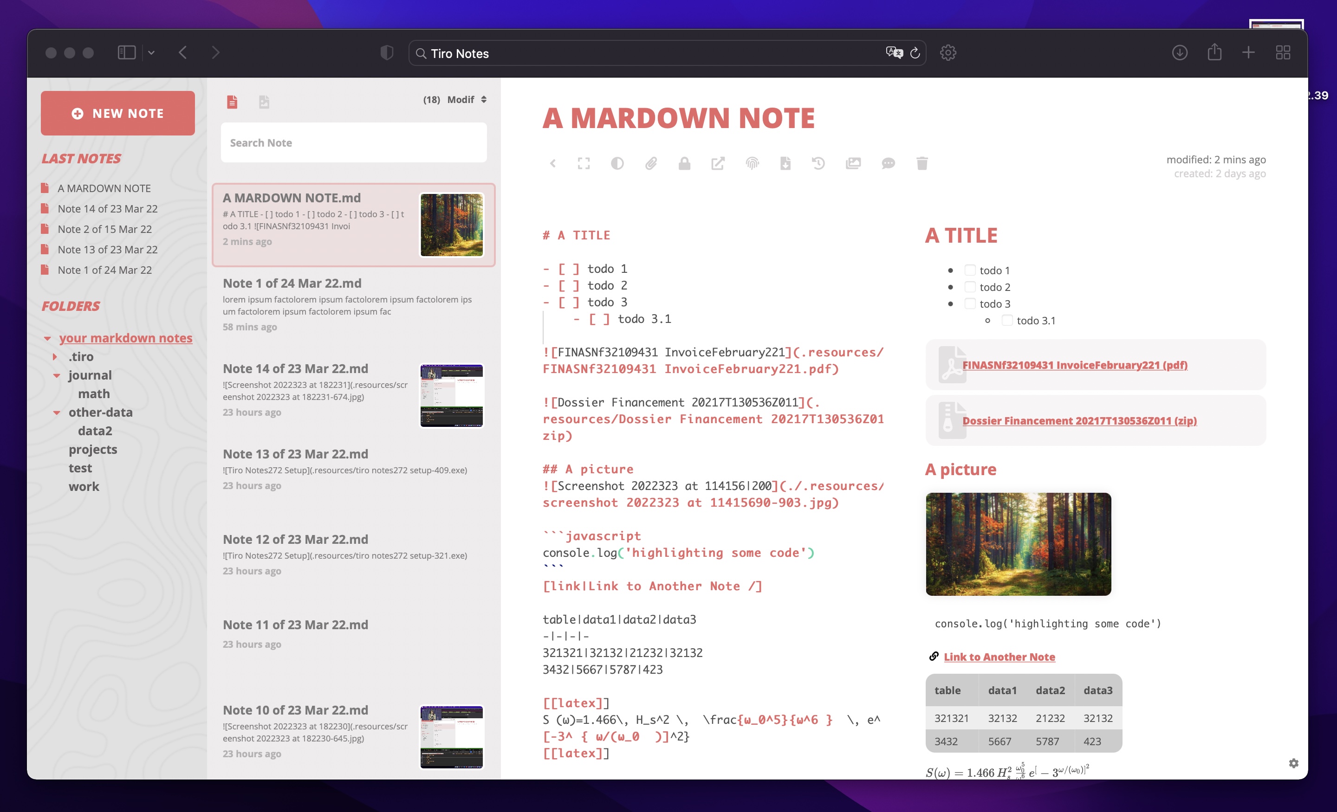Open note comments with the speech bubble icon

pos(889,163)
